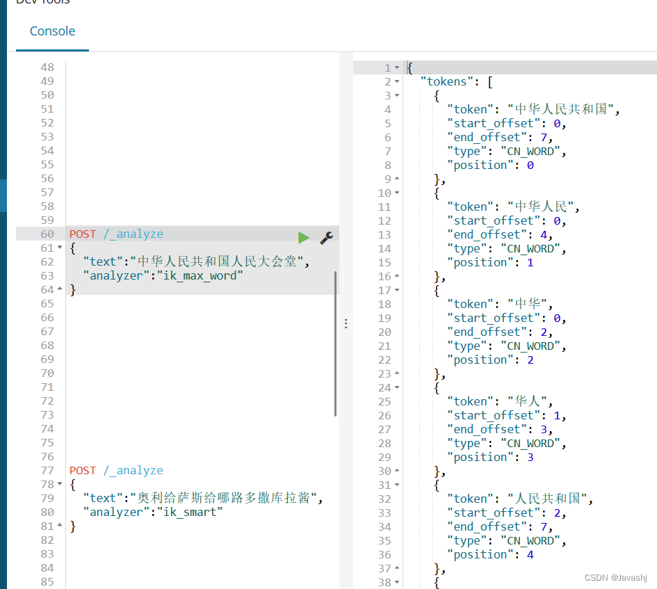Click end_offset 2 on response line 20

point(544,332)
